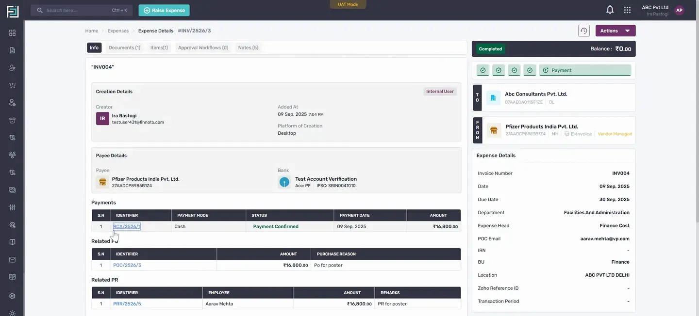This screenshot has height=316, width=699.
Task: Click the Facilities And Administration department value
Action: [x=597, y=212]
